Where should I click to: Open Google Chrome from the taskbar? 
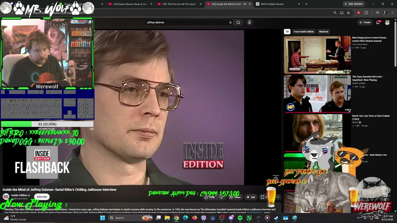pos(176,218)
